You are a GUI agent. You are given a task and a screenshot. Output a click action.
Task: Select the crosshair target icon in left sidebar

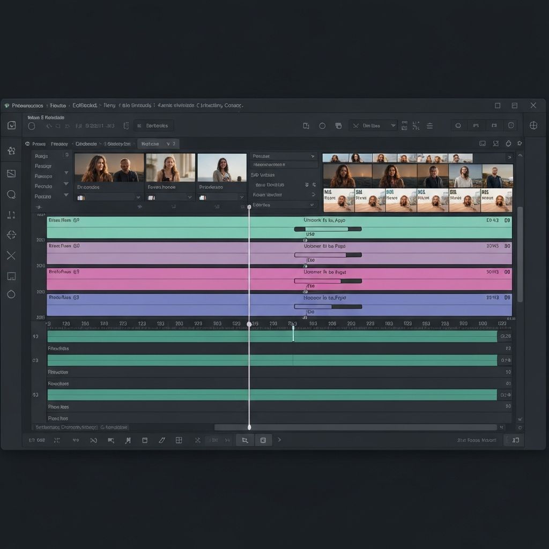[x=11, y=235]
